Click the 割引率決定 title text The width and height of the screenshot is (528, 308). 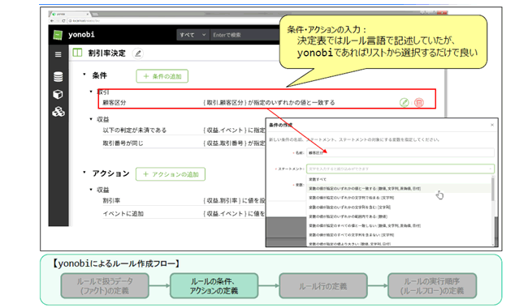click(x=106, y=53)
